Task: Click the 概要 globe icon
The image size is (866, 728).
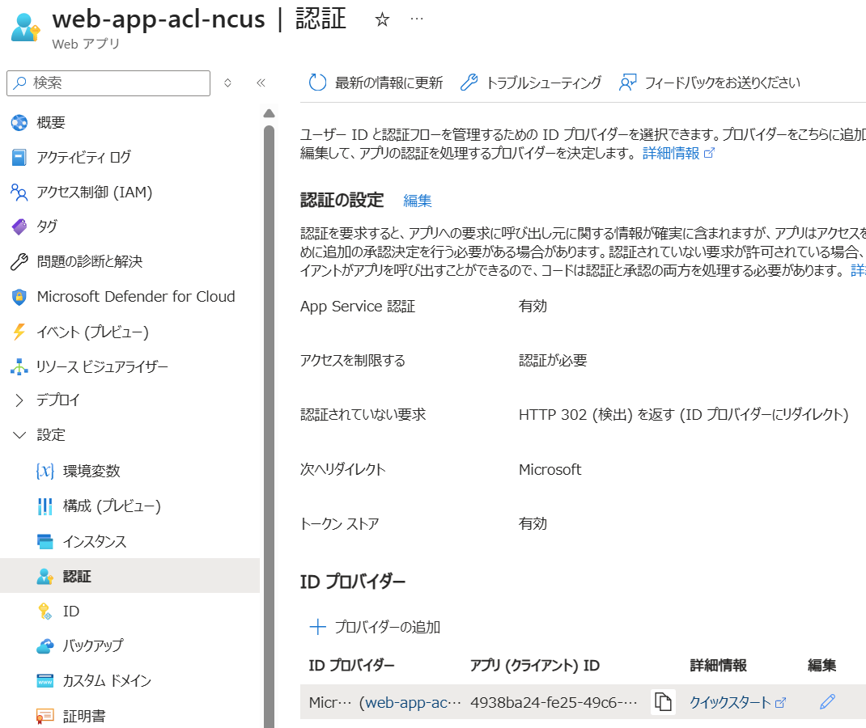Action: (x=19, y=122)
